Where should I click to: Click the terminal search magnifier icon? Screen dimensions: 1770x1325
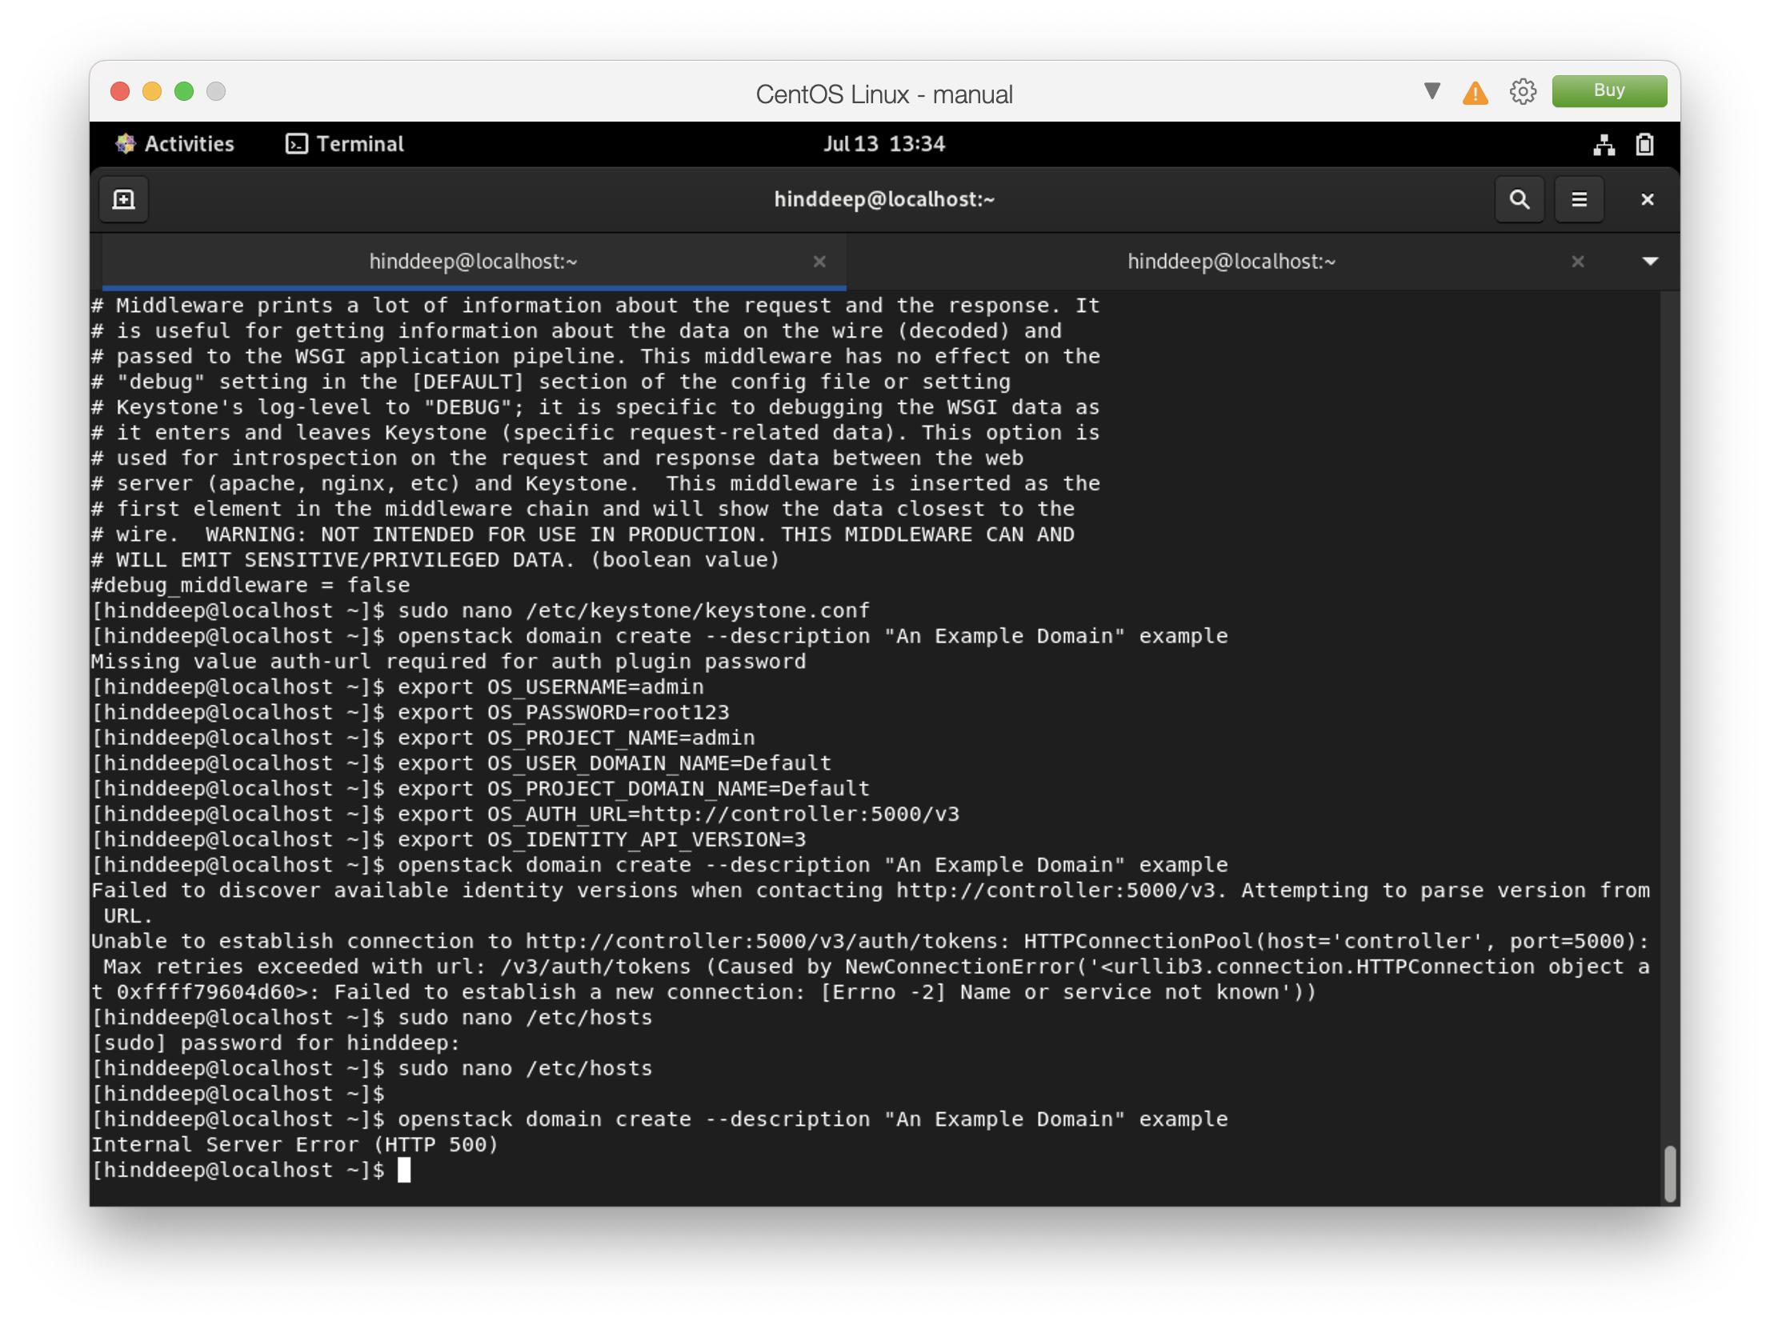pos(1519,199)
